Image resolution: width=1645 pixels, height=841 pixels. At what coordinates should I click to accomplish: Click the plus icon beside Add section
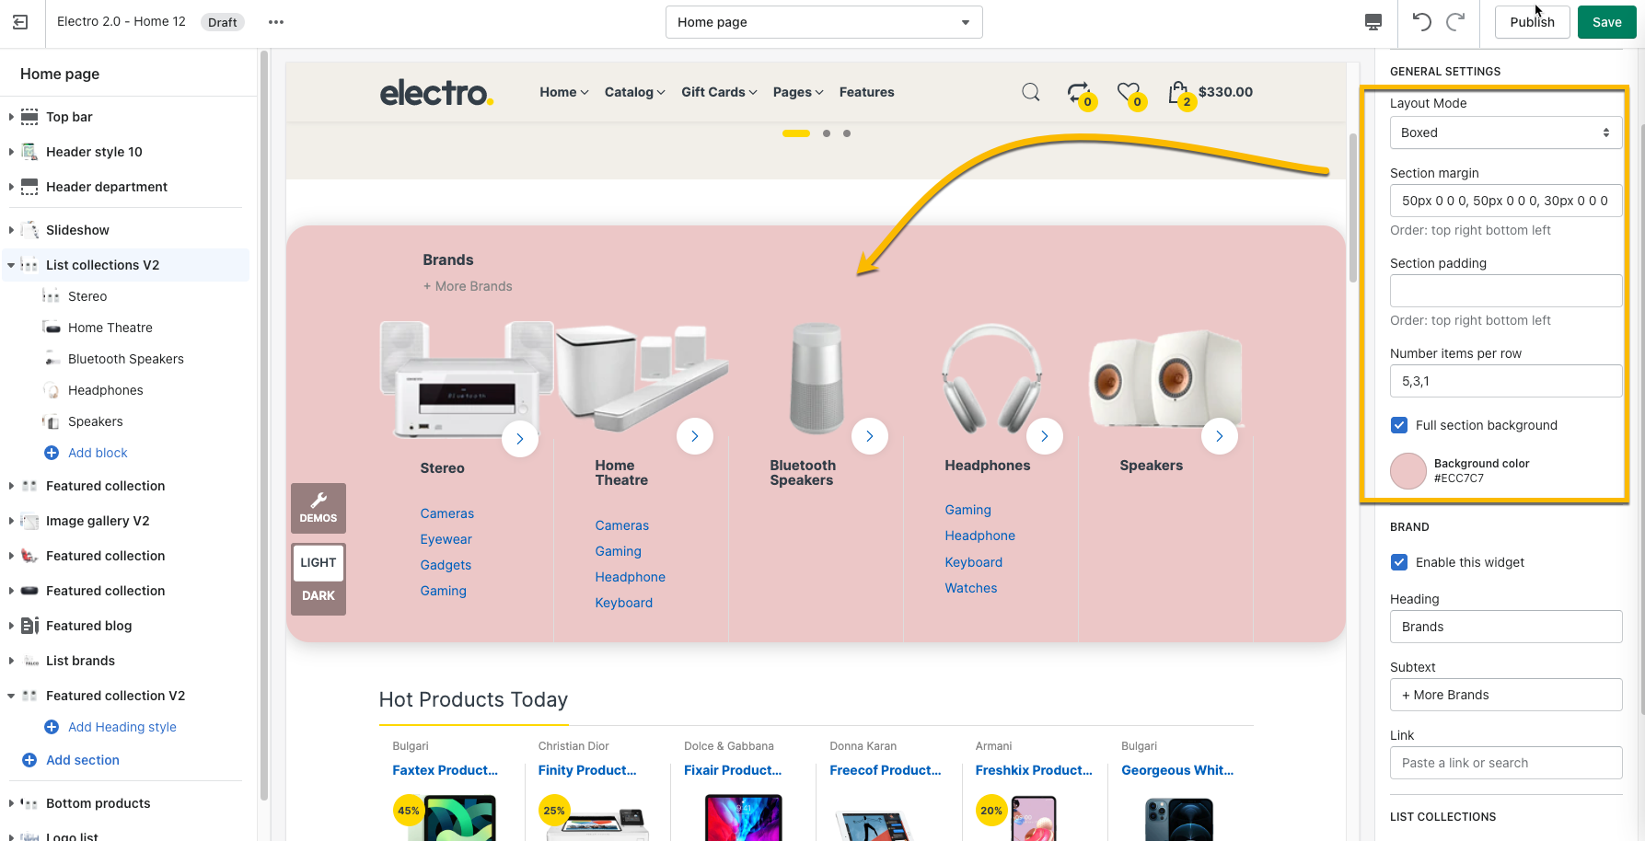coord(29,760)
